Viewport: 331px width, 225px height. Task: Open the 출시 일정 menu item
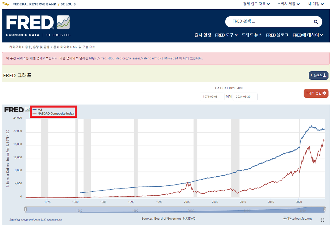click(x=203, y=35)
